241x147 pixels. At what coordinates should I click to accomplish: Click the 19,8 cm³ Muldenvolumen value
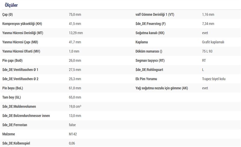click(x=75, y=107)
